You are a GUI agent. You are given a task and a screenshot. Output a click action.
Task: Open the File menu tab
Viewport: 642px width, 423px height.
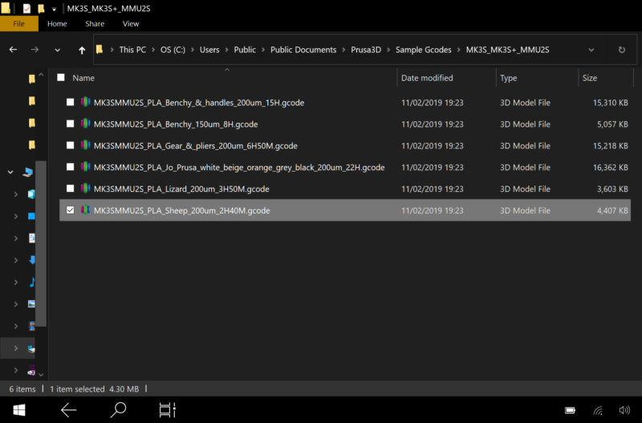pos(19,24)
